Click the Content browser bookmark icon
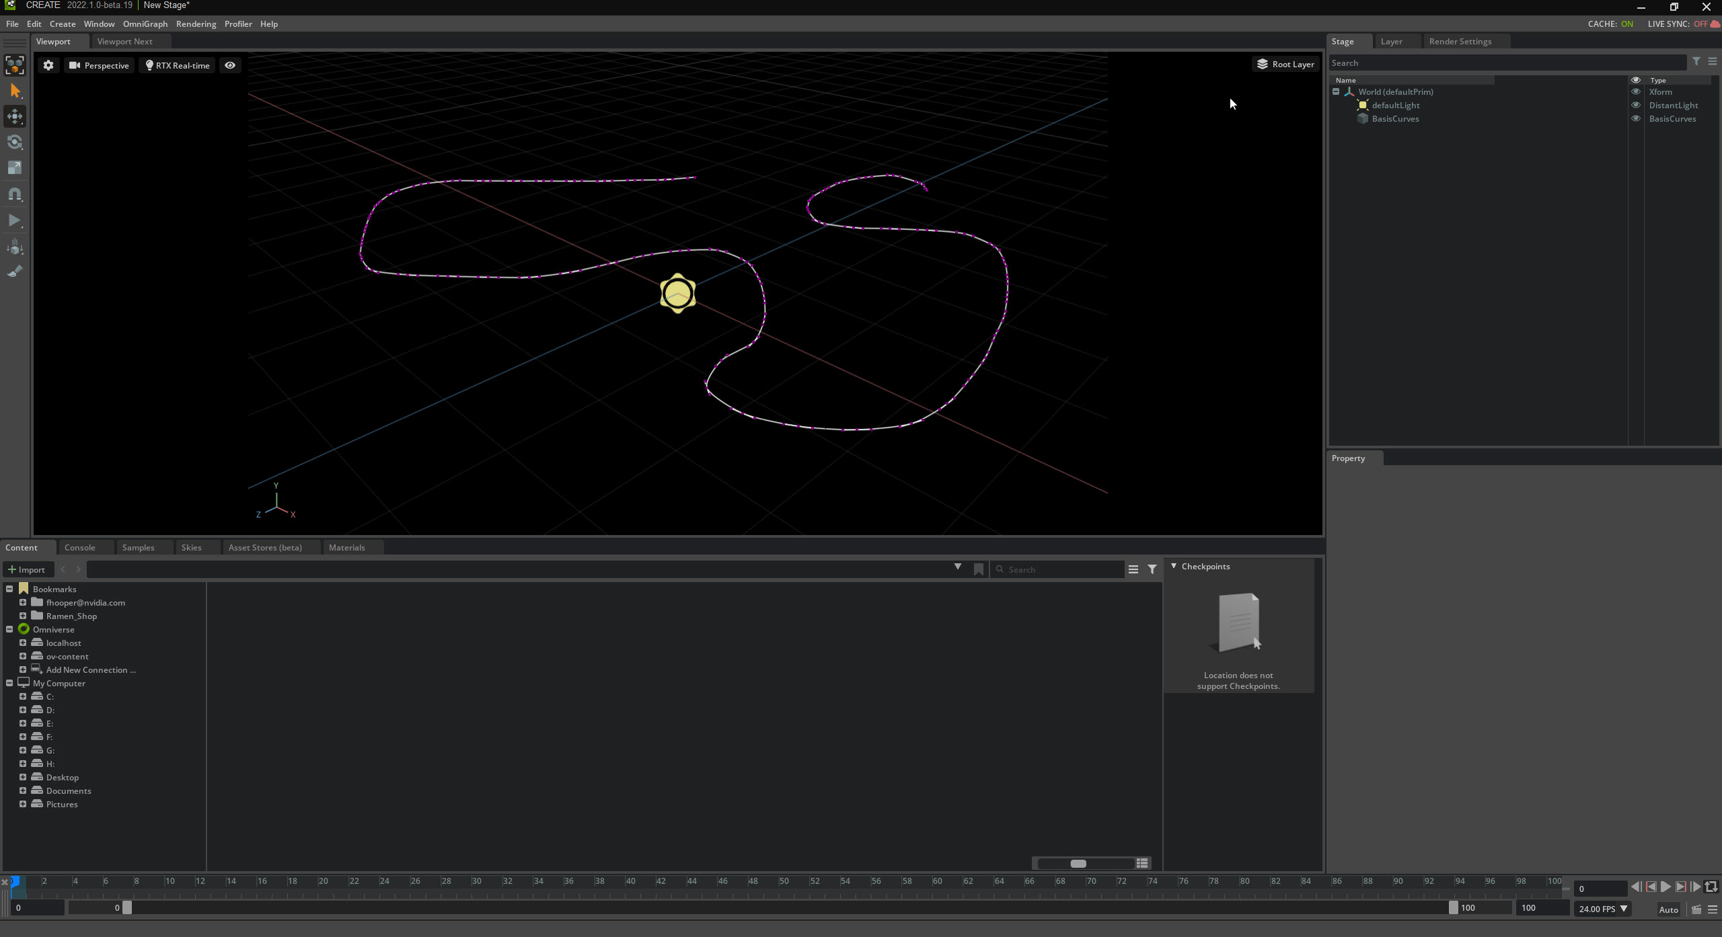The image size is (1722, 937). pos(979,569)
